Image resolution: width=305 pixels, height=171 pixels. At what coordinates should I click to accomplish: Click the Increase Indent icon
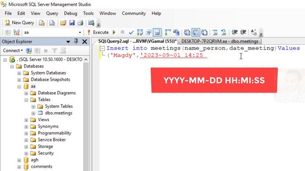243,32
